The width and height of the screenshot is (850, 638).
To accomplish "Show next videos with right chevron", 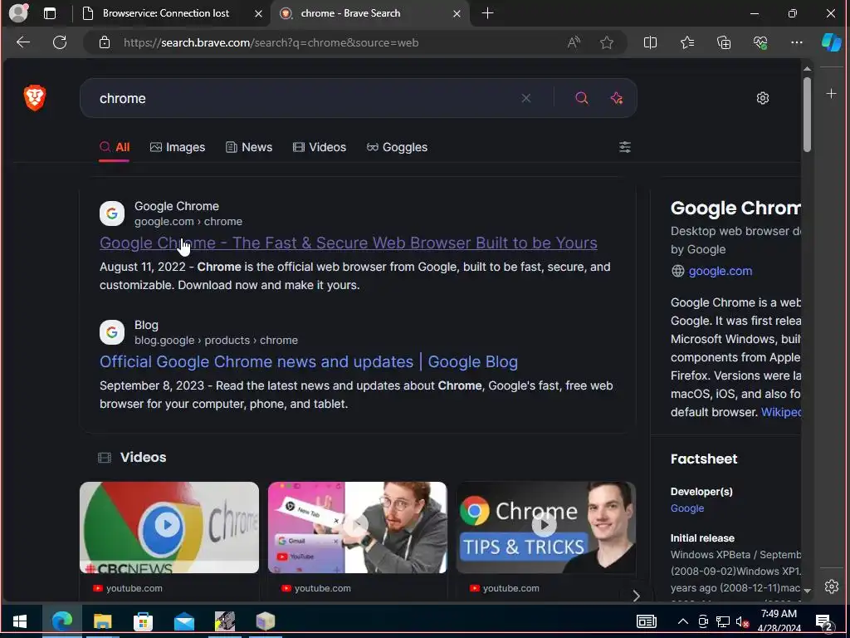I will coord(637,596).
